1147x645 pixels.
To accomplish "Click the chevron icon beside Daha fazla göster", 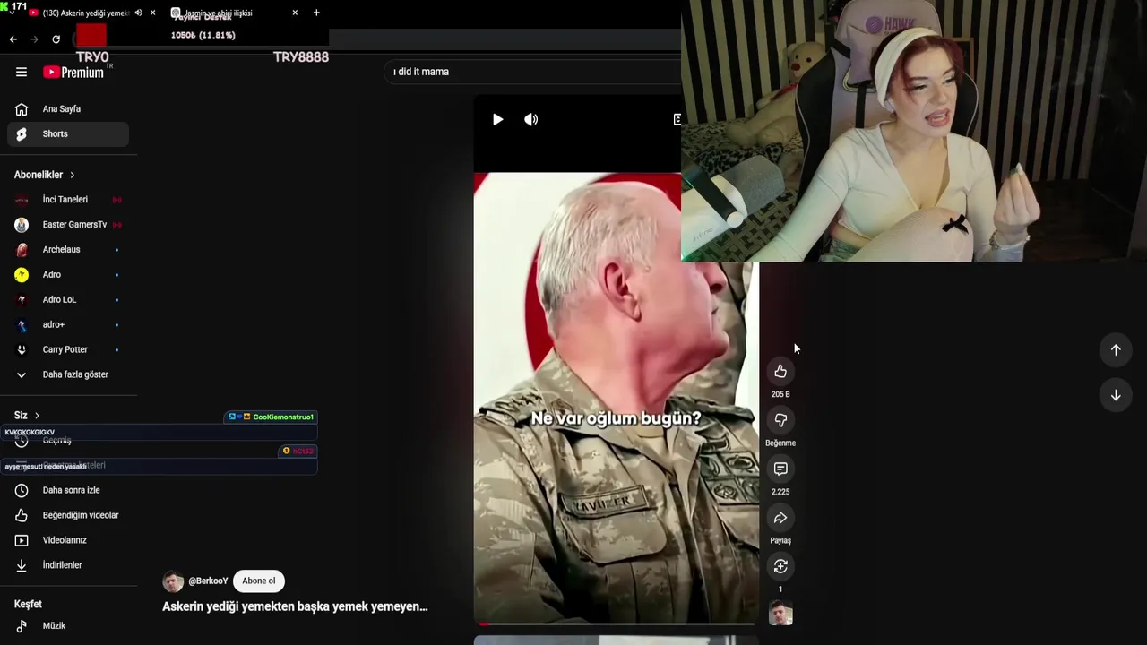I will pos(22,374).
